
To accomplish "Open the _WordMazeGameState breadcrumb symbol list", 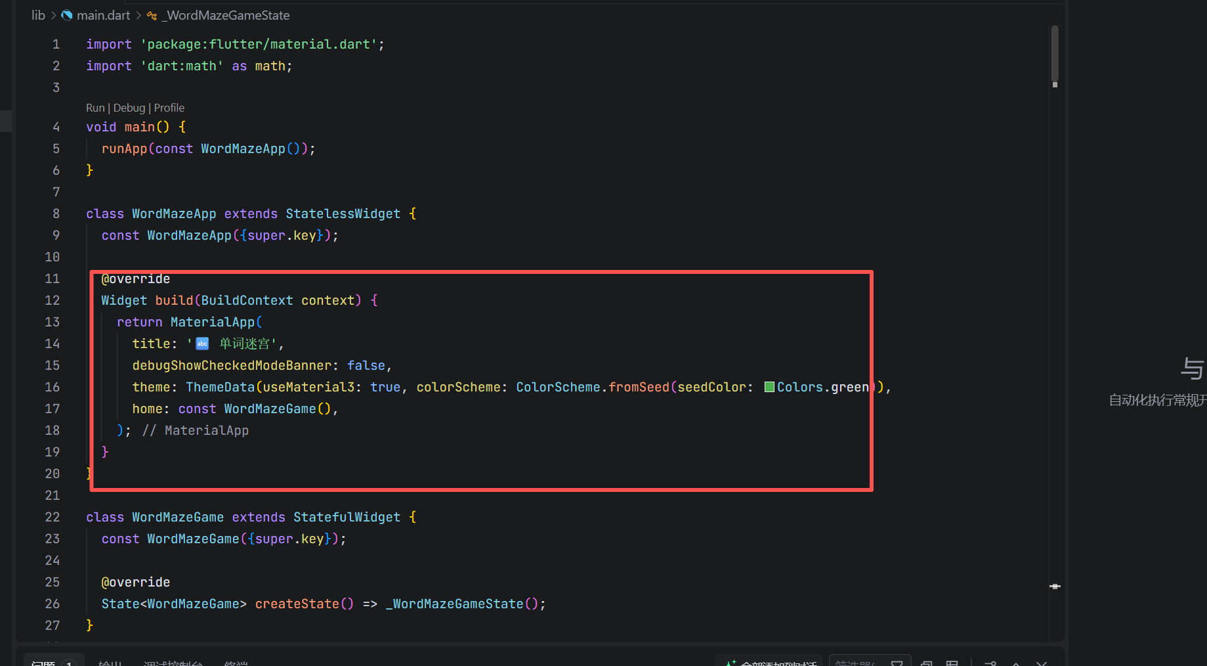I will pyautogui.click(x=226, y=15).
